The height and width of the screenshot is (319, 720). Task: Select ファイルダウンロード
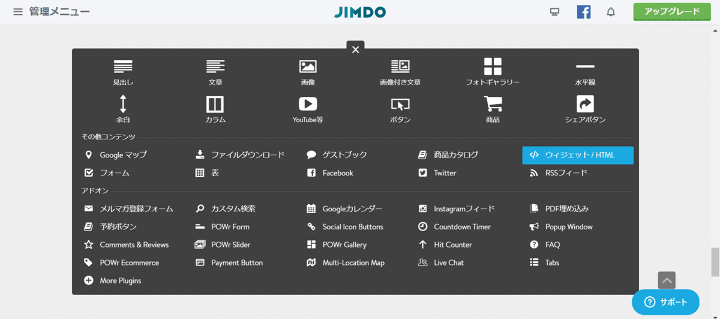tap(240, 155)
